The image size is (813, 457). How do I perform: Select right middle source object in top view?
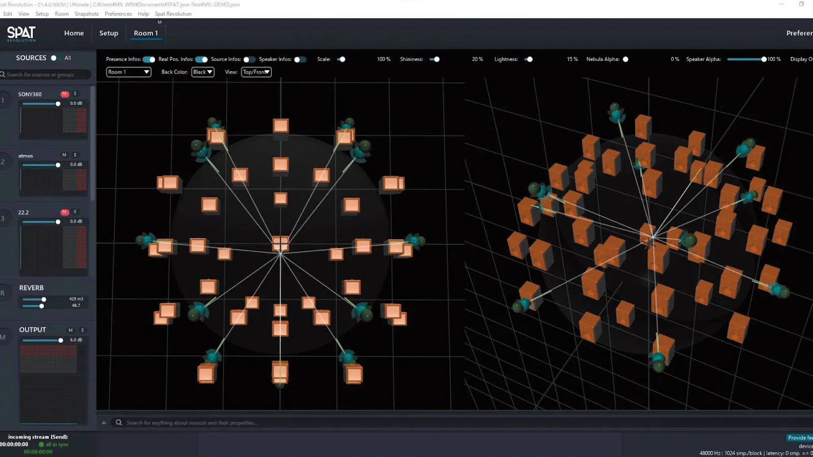coord(415,240)
